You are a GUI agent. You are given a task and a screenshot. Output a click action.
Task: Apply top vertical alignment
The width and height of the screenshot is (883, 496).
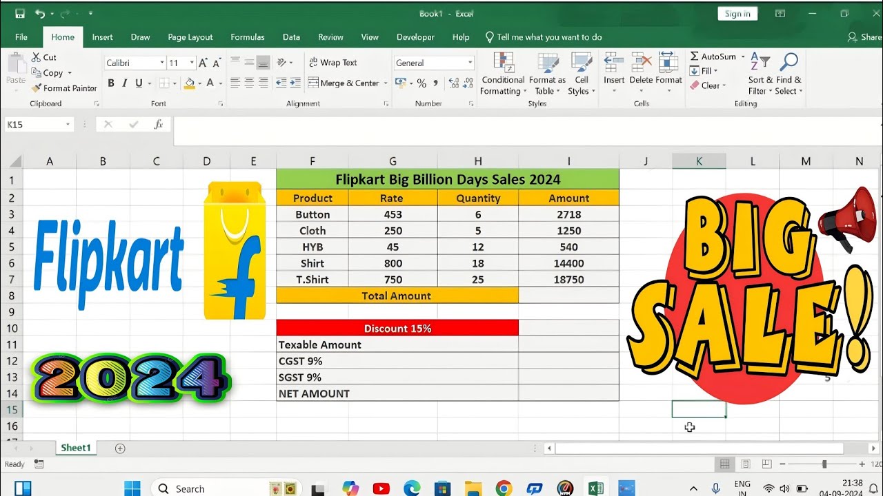click(x=235, y=63)
